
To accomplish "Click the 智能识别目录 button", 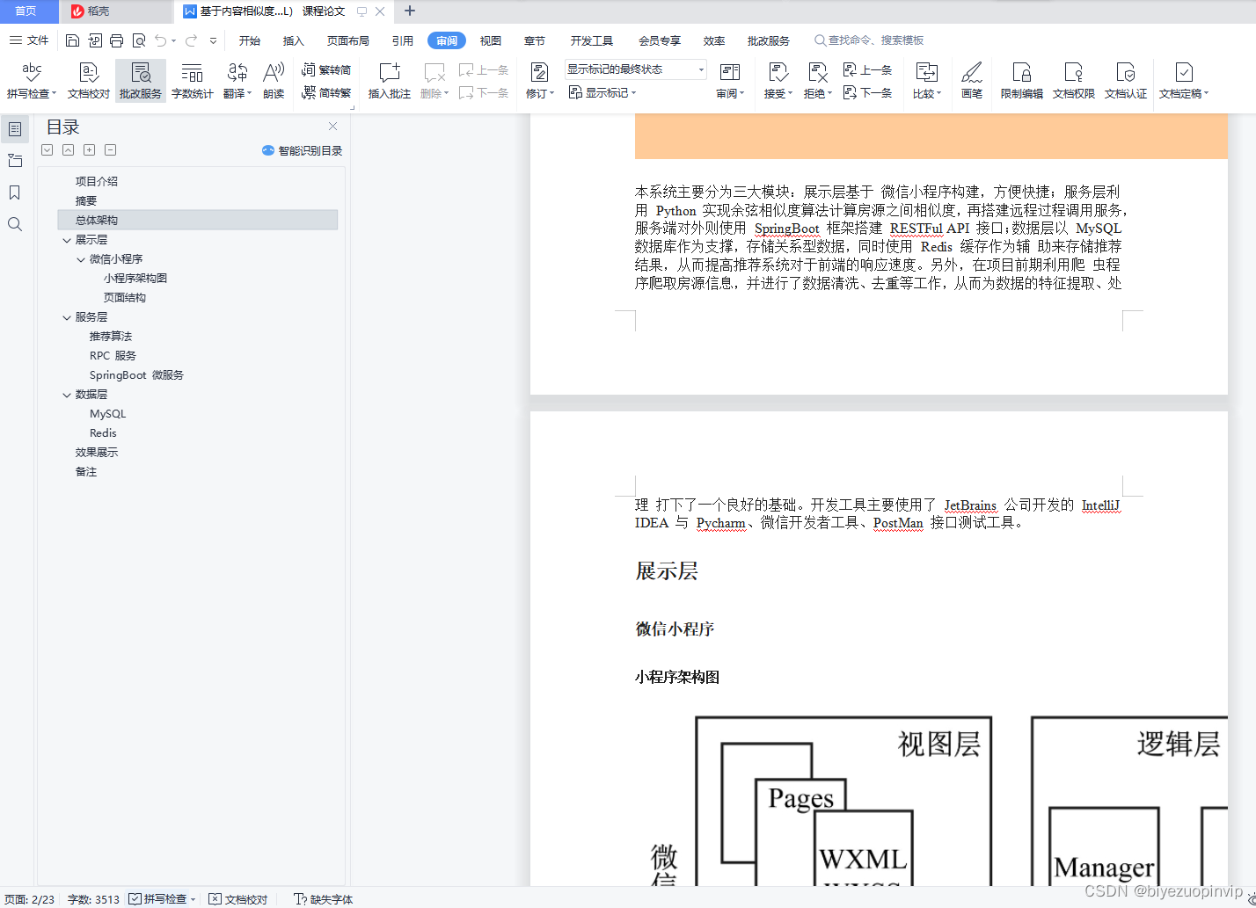I will click(x=302, y=149).
